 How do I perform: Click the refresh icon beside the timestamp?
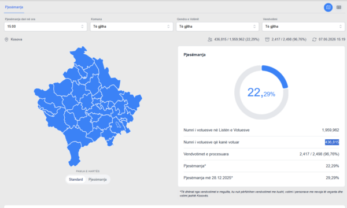[x=314, y=39]
